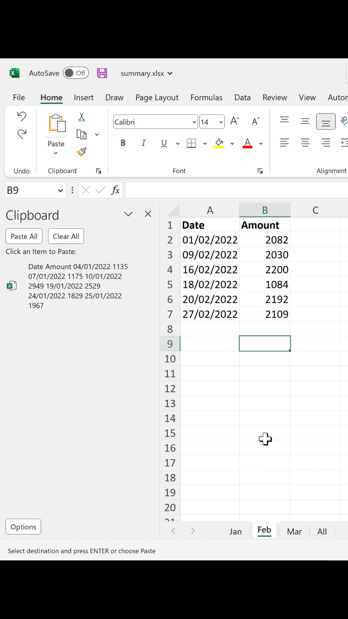
Task: Activate the Format Painter brush
Action: 82,152
